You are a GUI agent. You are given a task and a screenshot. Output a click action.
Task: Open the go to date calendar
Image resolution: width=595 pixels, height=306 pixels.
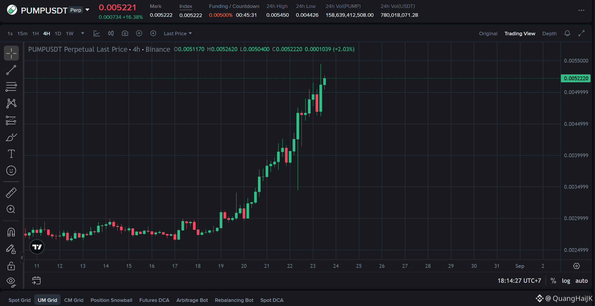36,280
